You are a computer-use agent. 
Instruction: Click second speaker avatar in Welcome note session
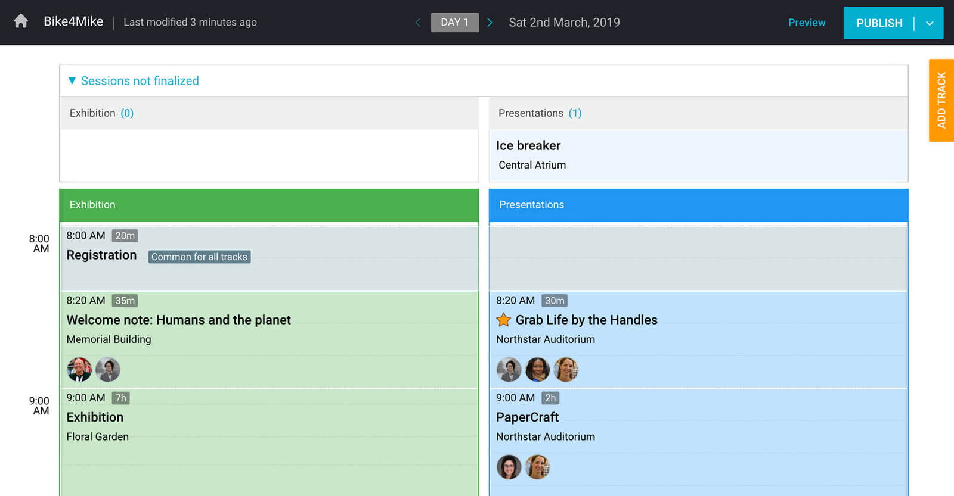coord(108,370)
